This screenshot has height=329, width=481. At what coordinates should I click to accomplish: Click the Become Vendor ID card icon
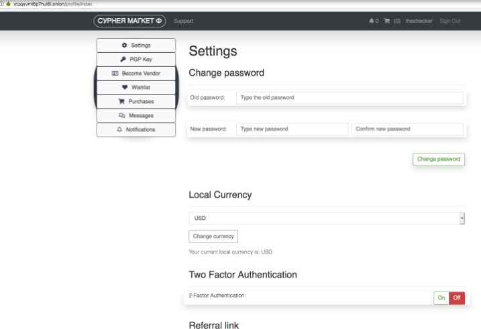pos(115,73)
